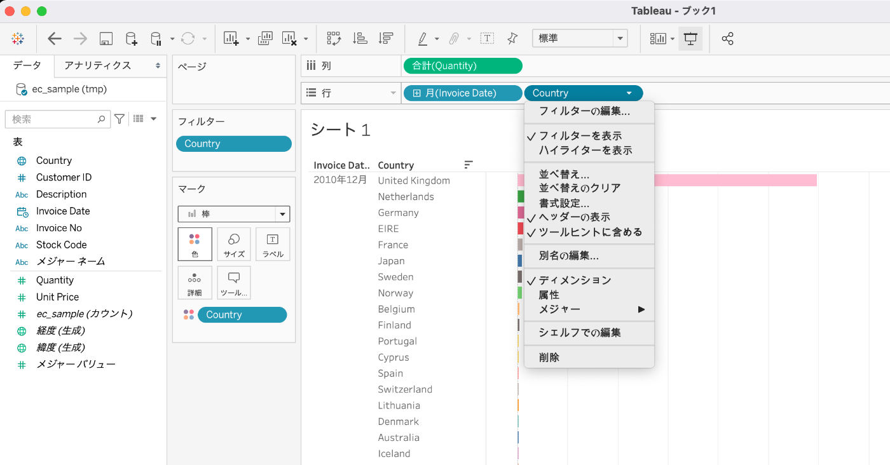Save the workbook with the floppy disk icon

click(106, 39)
